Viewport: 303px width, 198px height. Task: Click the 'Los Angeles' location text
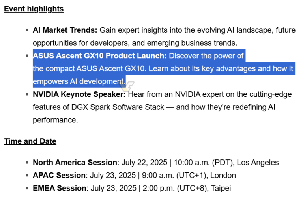point(258,163)
